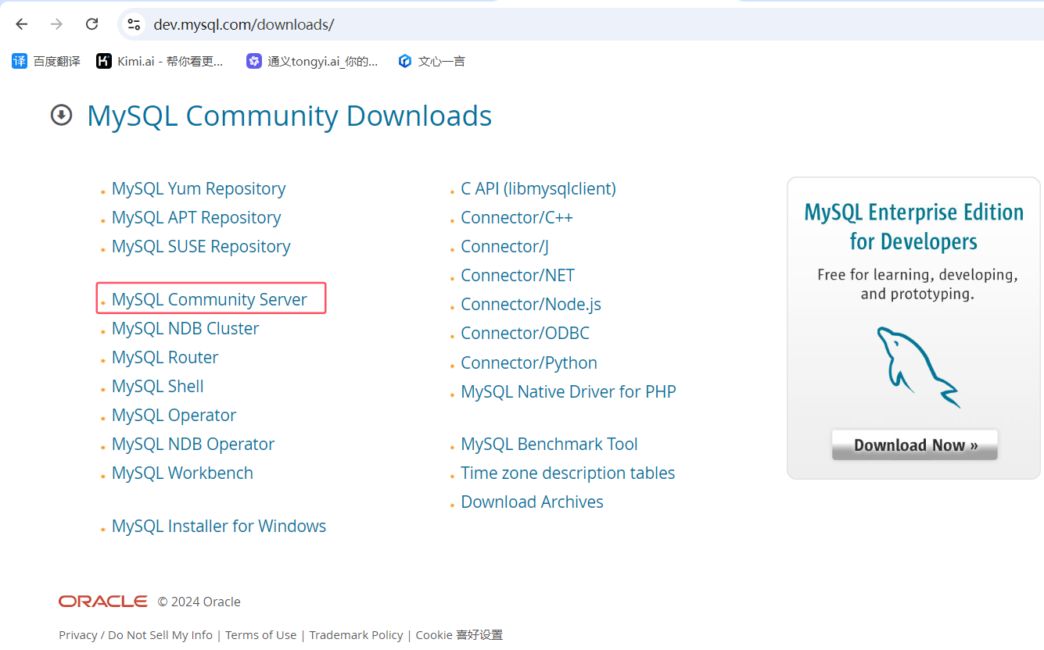Open MySQL Router link
Image resolution: width=1044 pixels, height=650 pixels.
(x=165, y=357)
